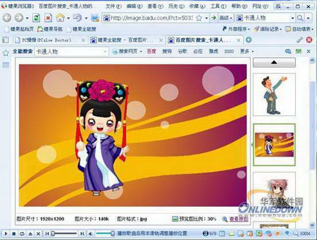
Task: Go back with the Back arrow button
Action: coord(7,18)
